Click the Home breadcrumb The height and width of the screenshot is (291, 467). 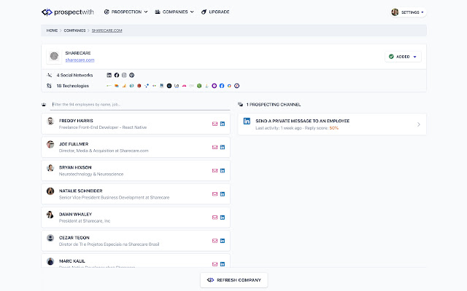click(52, 31)
